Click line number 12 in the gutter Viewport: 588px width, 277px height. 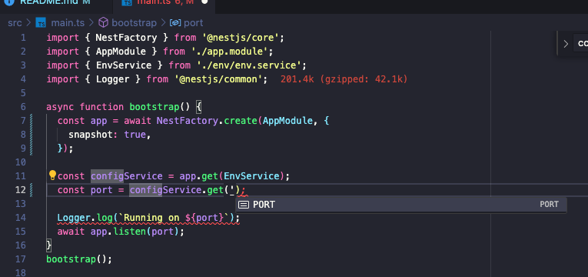click(x=21, y=190)
